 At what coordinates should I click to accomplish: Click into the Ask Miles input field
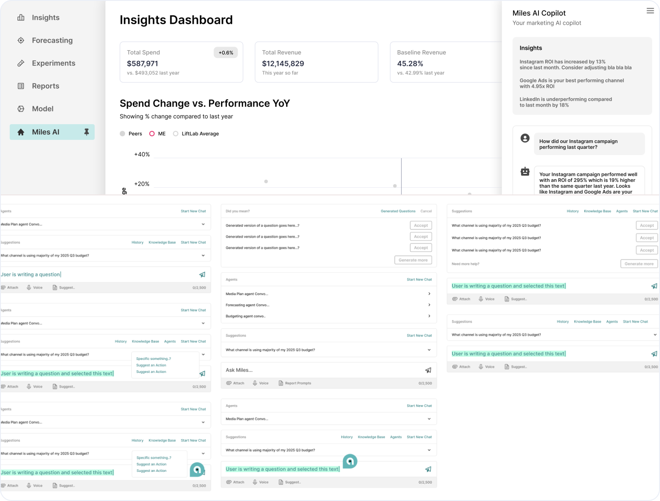click(314, 370)
